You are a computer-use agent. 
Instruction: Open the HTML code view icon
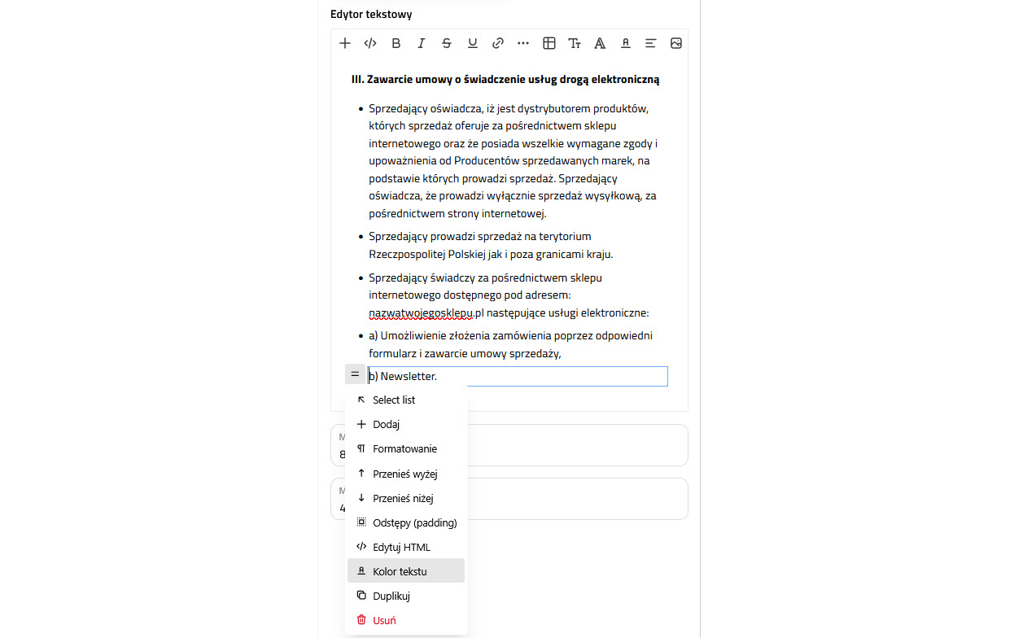[370, 43]
